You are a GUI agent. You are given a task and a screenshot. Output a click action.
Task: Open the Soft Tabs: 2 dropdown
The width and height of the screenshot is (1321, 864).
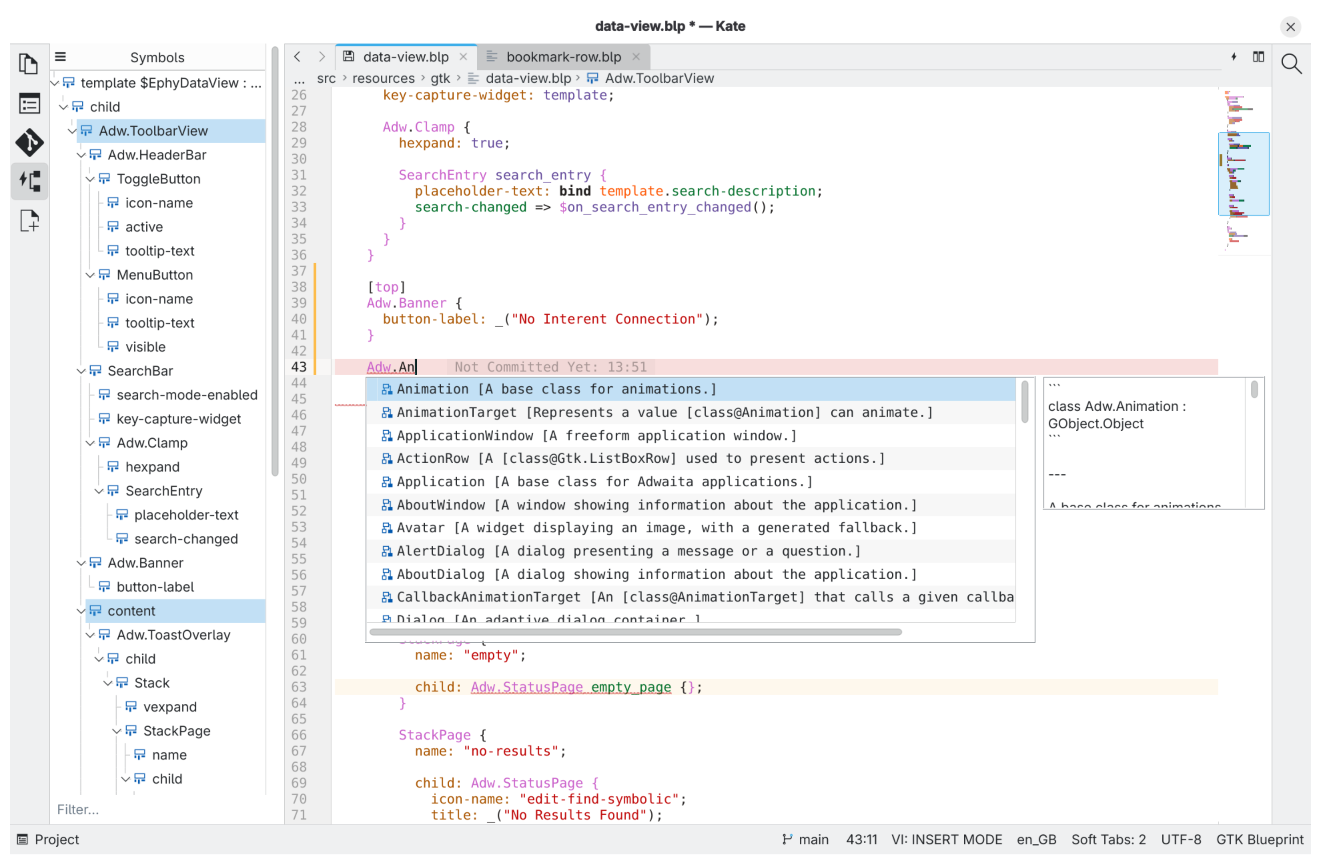tap(1108, 839)
